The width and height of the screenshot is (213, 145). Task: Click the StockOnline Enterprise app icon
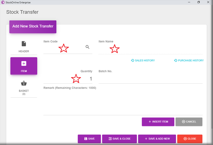(x=3, y=2)
